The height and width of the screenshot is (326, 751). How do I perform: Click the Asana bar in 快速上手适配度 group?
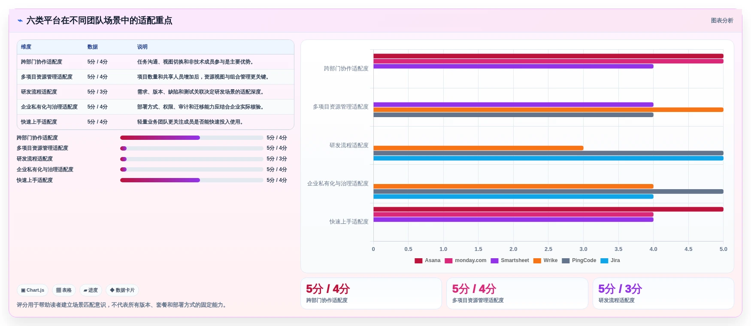(548, 209)
